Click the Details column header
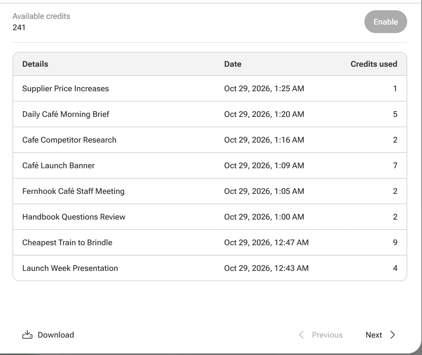 click(x=35, y=64)
